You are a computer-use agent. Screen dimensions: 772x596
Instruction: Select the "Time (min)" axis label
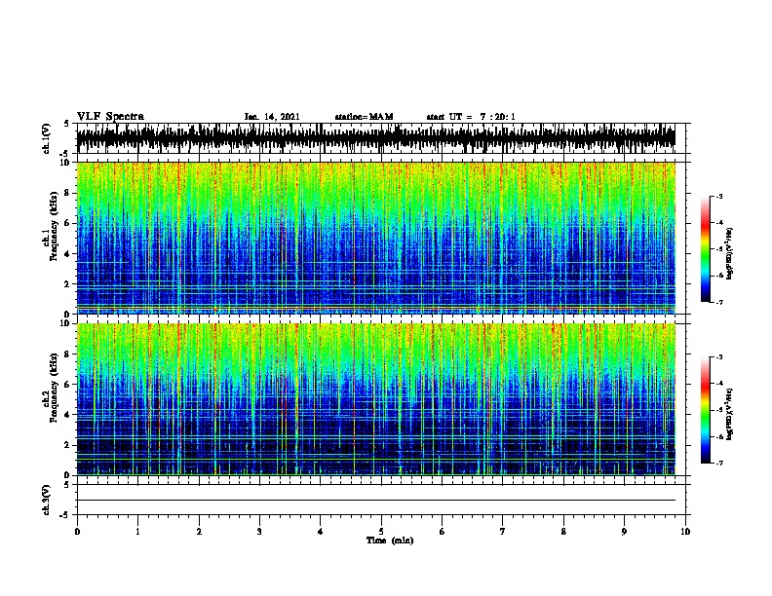390,540
